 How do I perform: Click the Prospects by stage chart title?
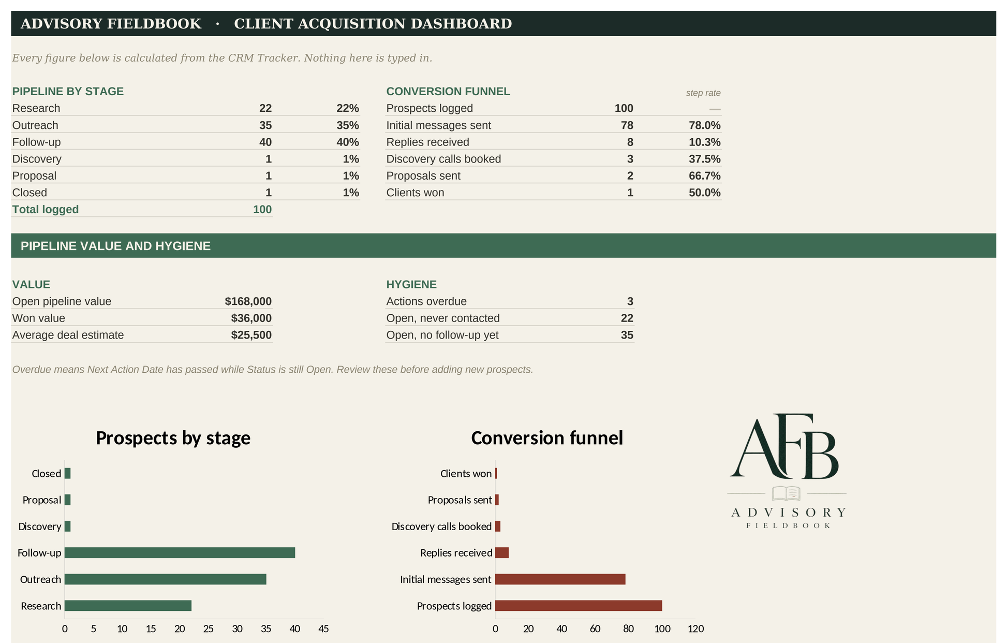173,438
